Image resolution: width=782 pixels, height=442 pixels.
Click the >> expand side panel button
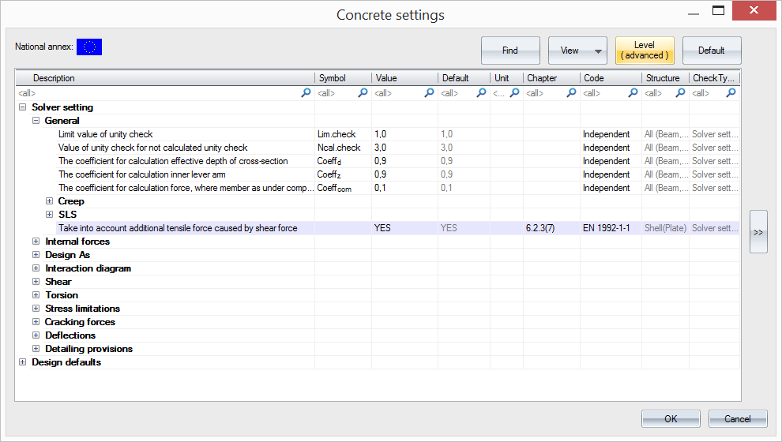tap(758, 232)
